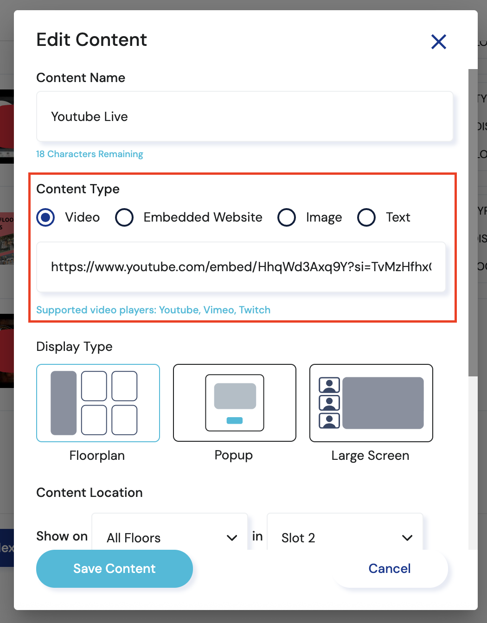
Task: Click the Popup text label
Action: [x=234, y=456]
